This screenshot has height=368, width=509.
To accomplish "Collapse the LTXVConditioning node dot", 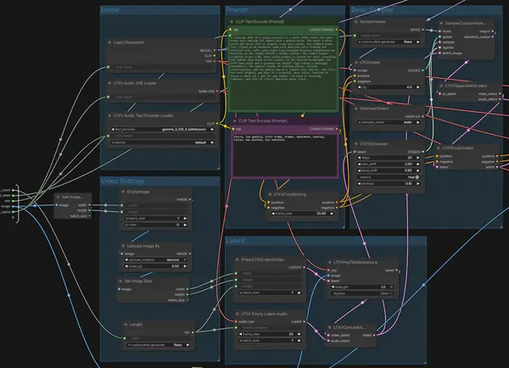I will tap(270, 194).
